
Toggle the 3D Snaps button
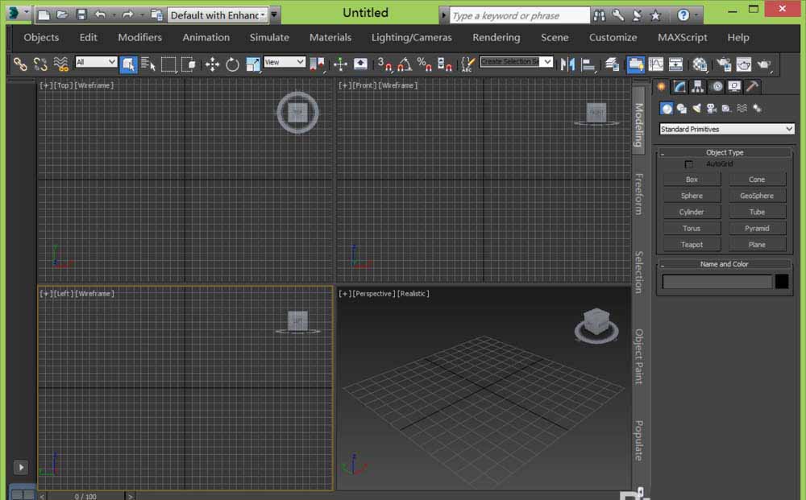[x=385, y=64]
